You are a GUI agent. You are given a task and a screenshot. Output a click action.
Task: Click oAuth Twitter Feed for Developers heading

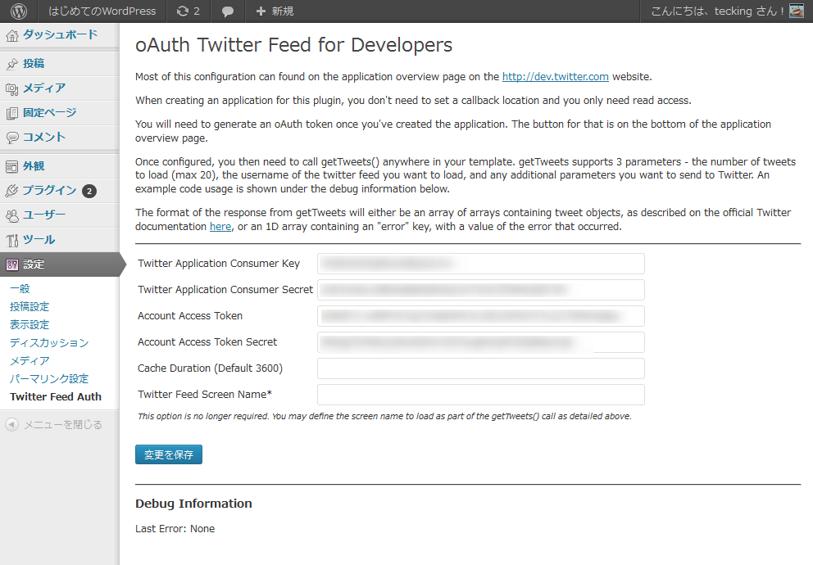(x=293, y=45)
